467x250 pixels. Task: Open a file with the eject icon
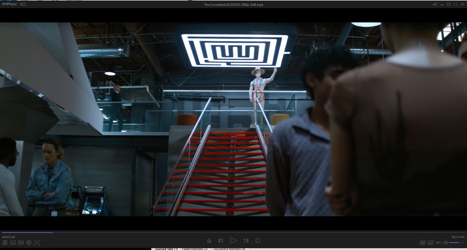coord(209,240)
